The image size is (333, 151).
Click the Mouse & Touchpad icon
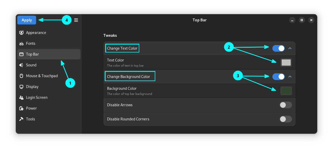(21, 76)
